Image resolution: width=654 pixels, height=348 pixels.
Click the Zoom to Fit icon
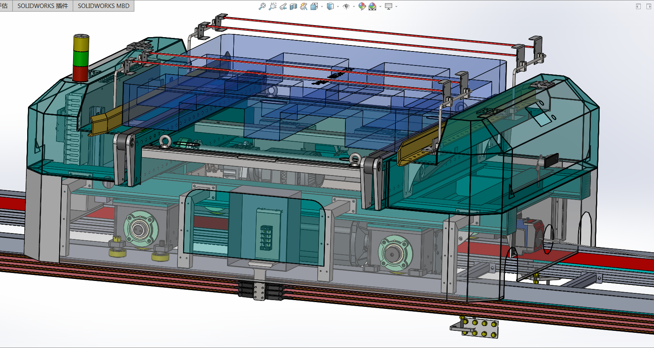point(262,6)
